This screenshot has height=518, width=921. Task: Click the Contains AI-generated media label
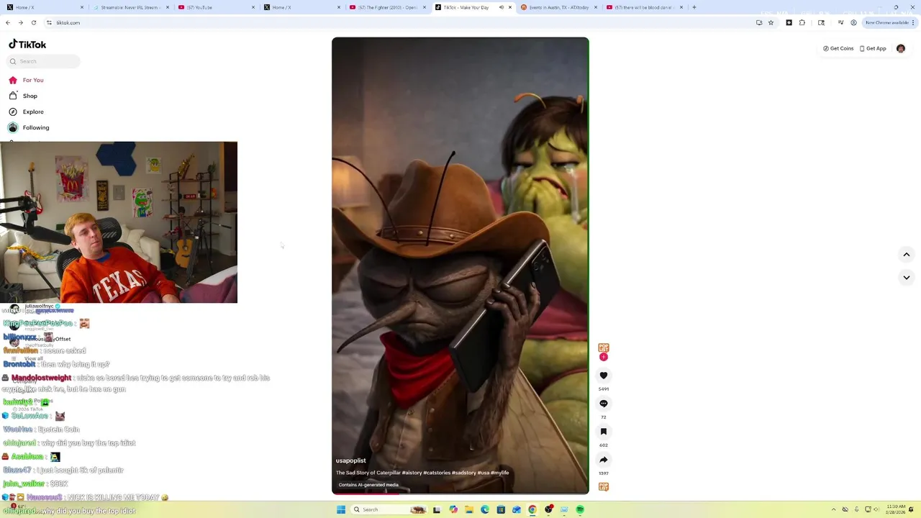[x=368, y=485]
